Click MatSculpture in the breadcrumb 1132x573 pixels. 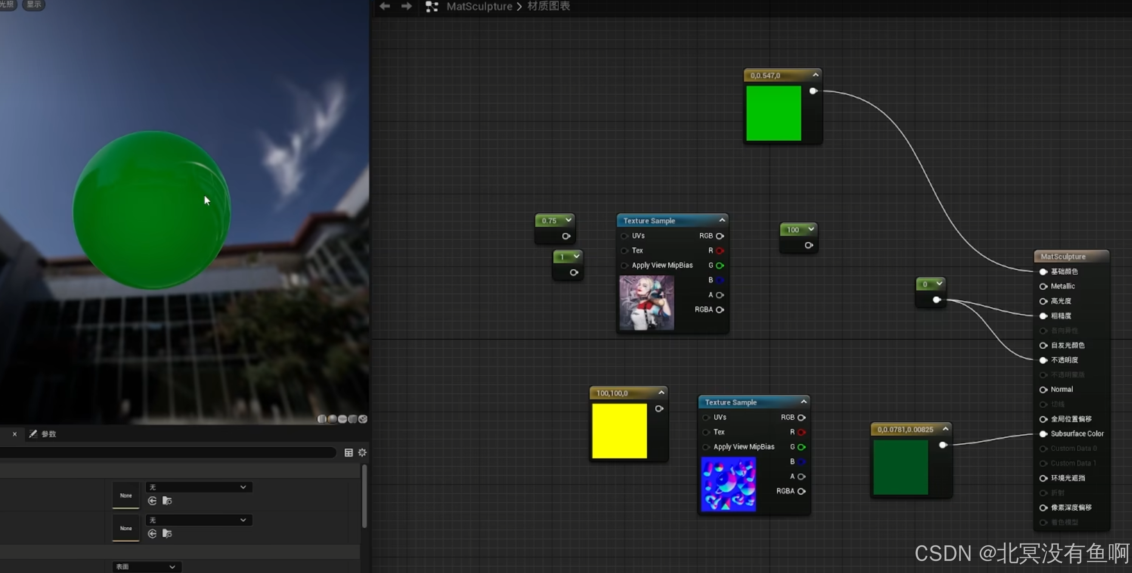(x=479, y=6)
